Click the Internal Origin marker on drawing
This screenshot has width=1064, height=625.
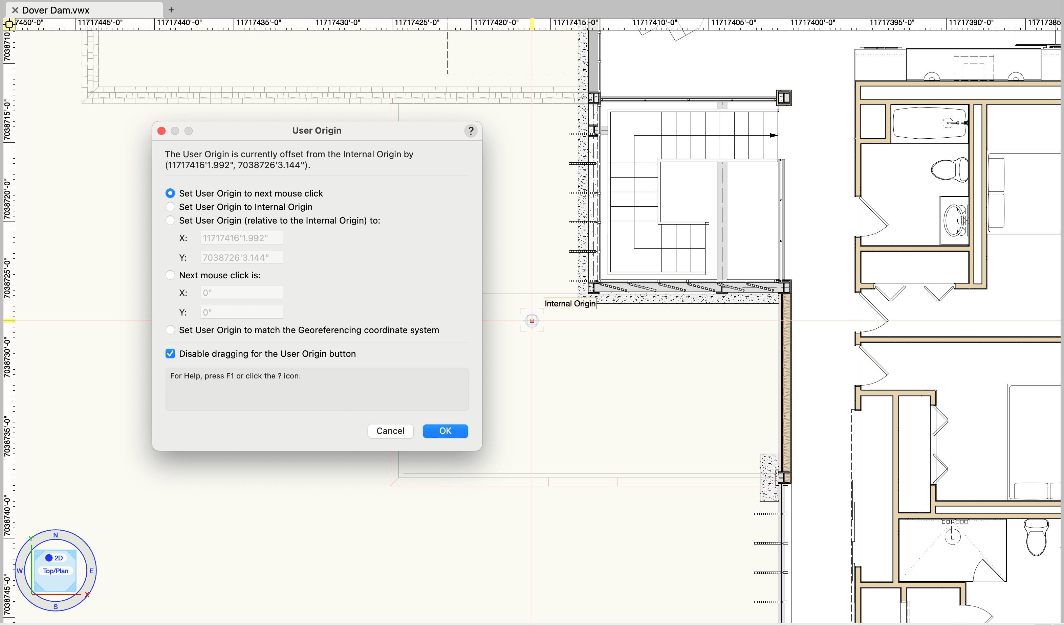pyautogui.click(x=531, y=321)
